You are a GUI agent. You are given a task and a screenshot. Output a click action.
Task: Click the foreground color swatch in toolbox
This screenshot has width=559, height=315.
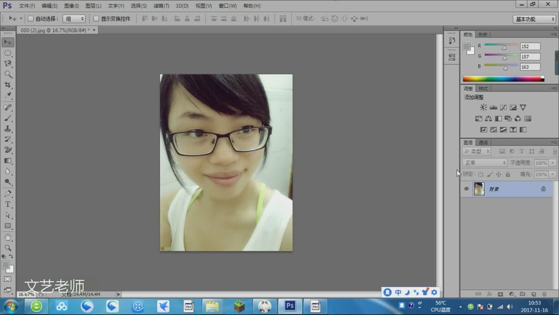(6, 265)
